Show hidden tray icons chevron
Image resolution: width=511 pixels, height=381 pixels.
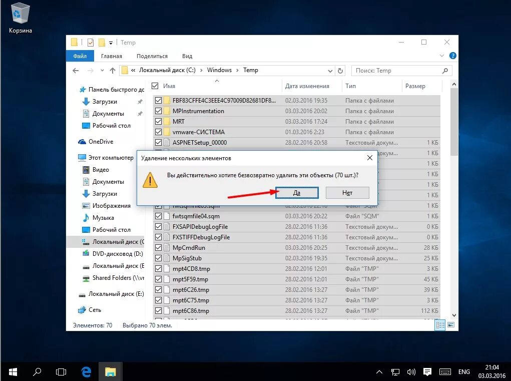coord(379,372)
